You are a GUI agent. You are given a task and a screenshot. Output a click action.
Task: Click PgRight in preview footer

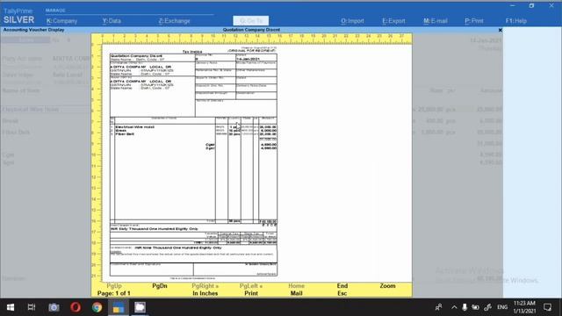[205, 286]
